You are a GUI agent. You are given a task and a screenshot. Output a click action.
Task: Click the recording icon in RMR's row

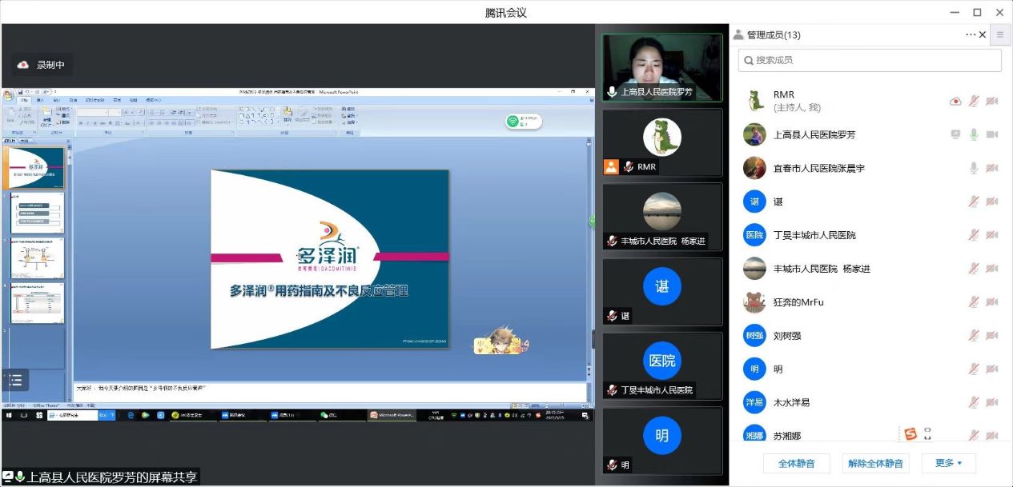(x=955, y=102)
